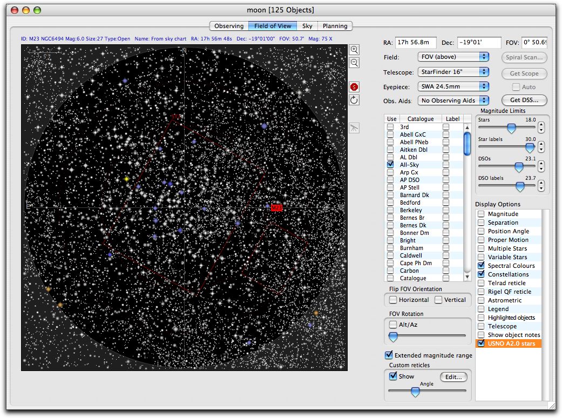
Task: Uncheck the Extended magnitude range checkbox
Action: (x=389, y=355)
